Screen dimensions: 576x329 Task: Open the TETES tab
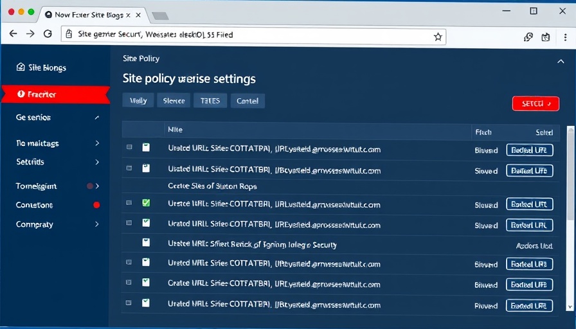[210, 100]
